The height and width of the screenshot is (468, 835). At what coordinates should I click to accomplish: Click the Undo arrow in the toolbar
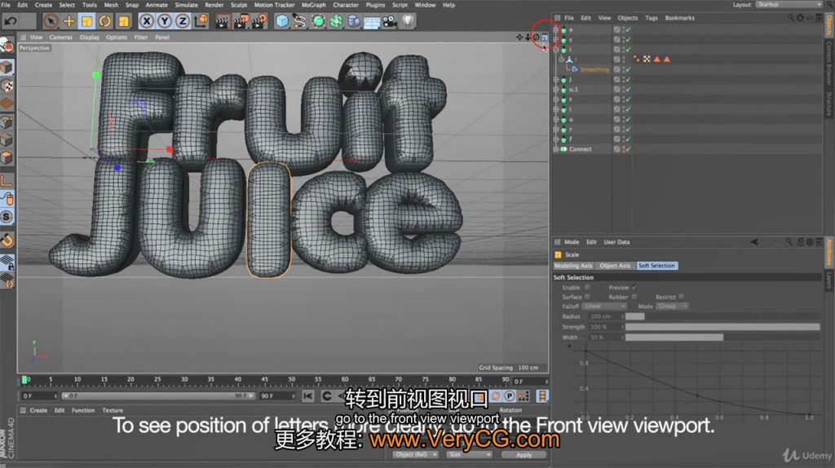tap(11, 20)
